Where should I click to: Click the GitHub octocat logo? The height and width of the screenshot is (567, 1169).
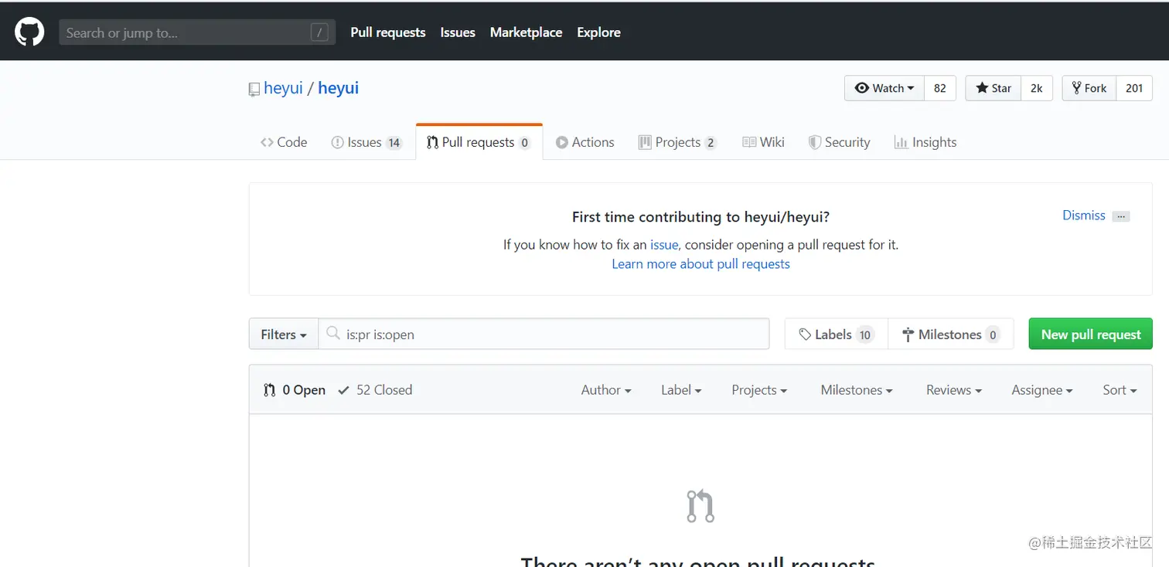29,32
